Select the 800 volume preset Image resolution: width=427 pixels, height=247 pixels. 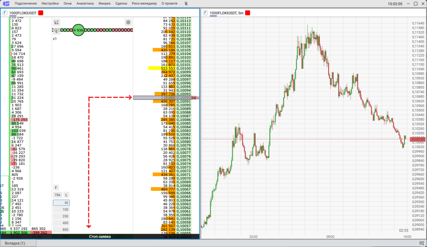coord(61,230)
